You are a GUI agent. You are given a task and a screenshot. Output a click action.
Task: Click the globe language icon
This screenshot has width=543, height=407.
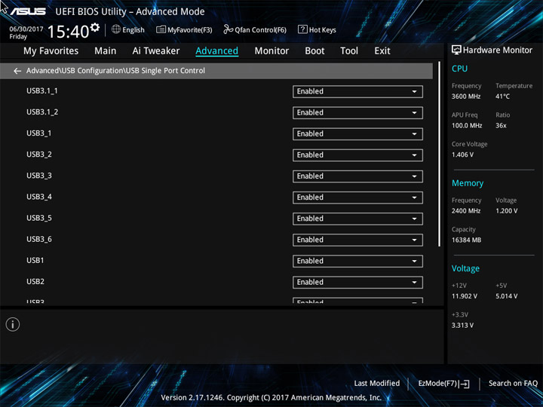[x=116, y=29]
